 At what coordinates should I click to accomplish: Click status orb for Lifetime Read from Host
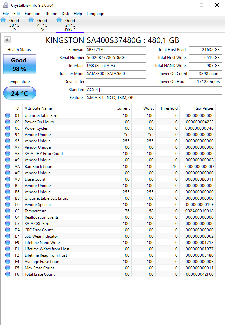8,255
